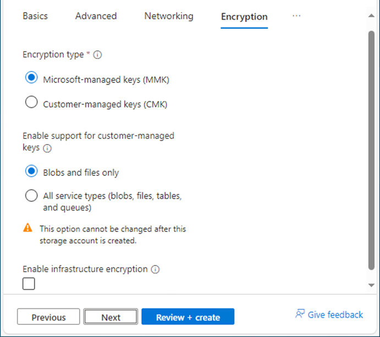
Task: Click Review + create button
Action: pos(188,317)
